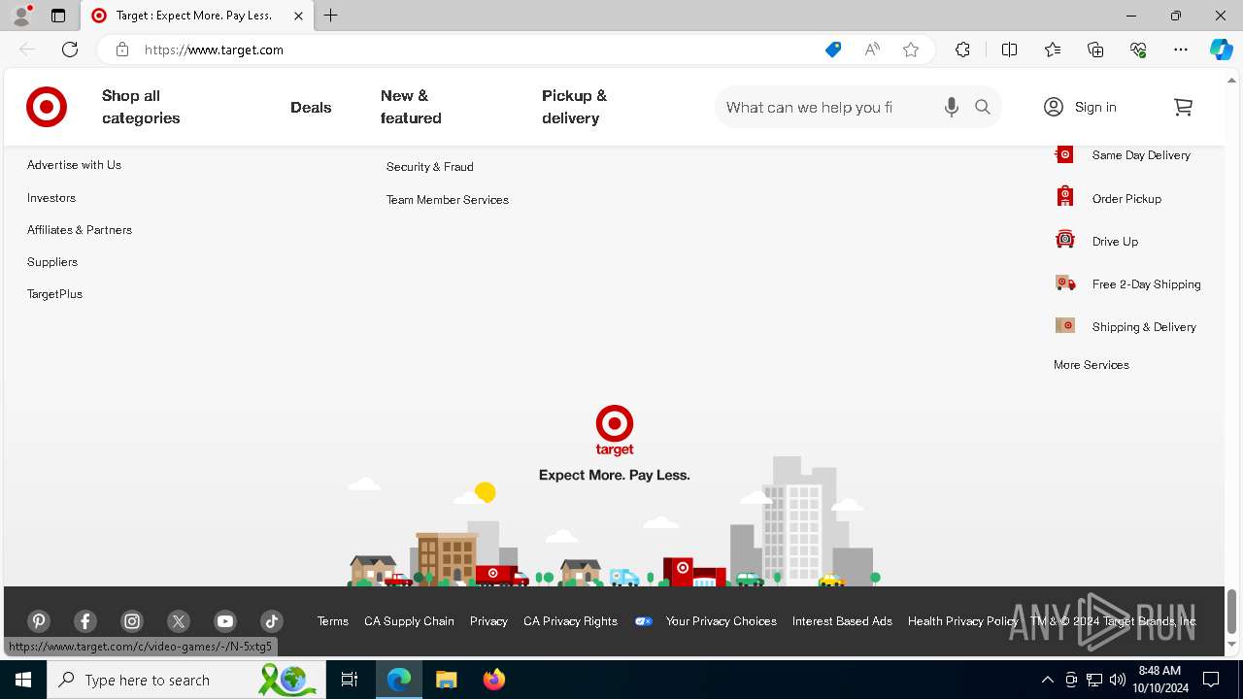Start voice search with microphone icon
Screen dimensions: 1243x699
click(x=952, y=107)
